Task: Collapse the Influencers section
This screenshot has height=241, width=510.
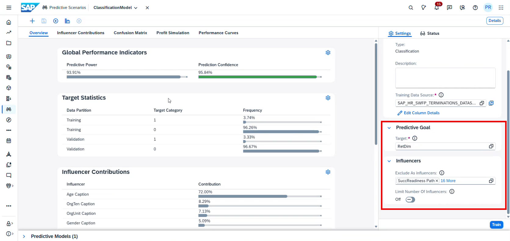Action: [x=389, y=161]
